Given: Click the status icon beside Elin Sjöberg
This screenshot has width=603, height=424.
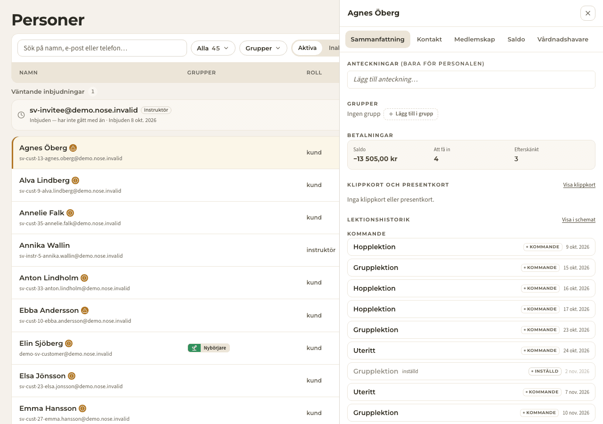Looking at the screenshot, I should 69,343.
